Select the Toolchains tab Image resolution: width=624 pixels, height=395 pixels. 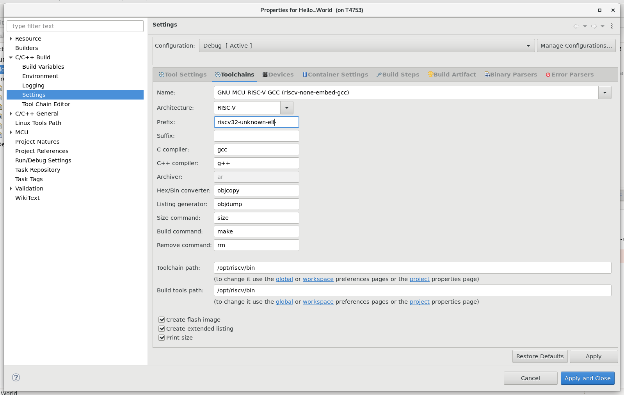pos(235,75)
